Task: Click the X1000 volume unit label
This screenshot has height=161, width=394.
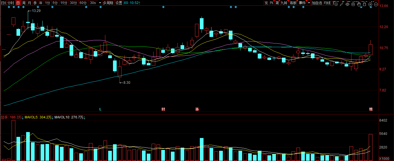Action: click(x=384, y=158)
